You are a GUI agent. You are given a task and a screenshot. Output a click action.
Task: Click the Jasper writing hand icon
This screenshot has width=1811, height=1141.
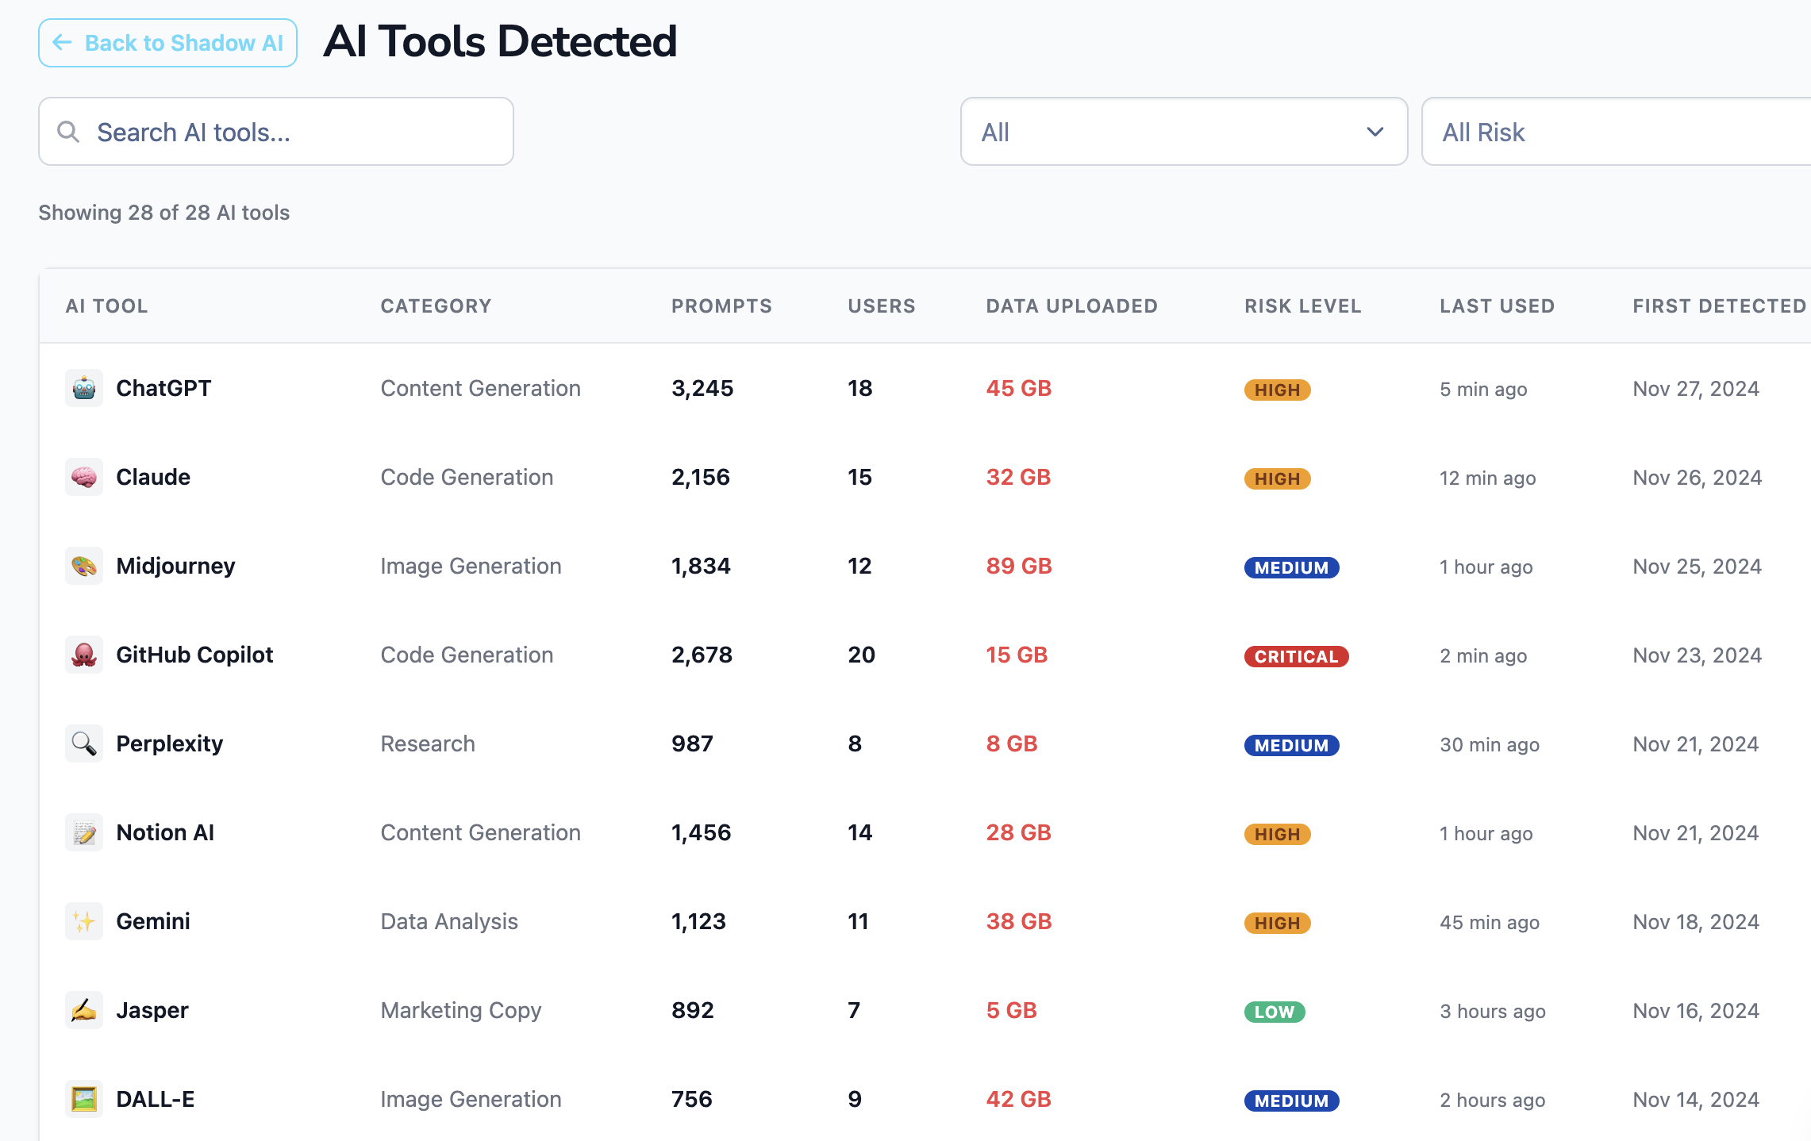84,1010
